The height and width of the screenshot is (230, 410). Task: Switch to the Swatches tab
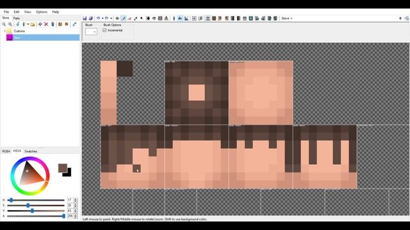pyautogui.click(x=31, y=151)
